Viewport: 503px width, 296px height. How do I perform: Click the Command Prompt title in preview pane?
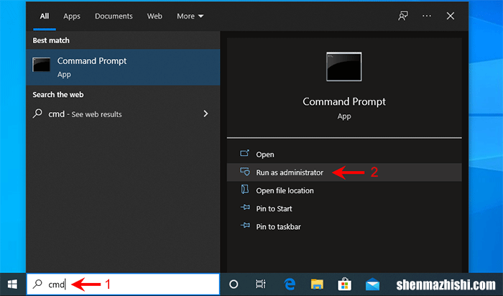(344, 101)
